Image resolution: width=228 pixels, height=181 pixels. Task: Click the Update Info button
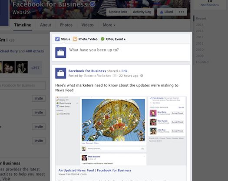pyautogui.click(x=118, y=12)
